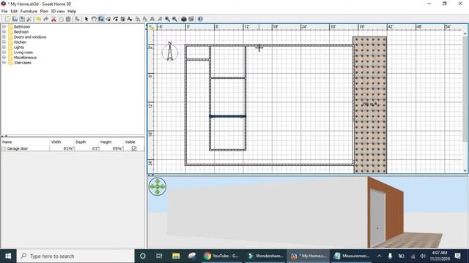This screenshot has height=263, width=469.
Task: Choose the Select objects arrow tool
Action: click(86, 19)
